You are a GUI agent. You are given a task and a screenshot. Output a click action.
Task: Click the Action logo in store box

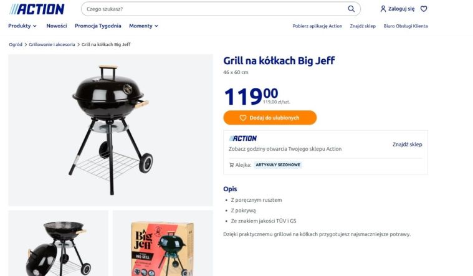243,138
